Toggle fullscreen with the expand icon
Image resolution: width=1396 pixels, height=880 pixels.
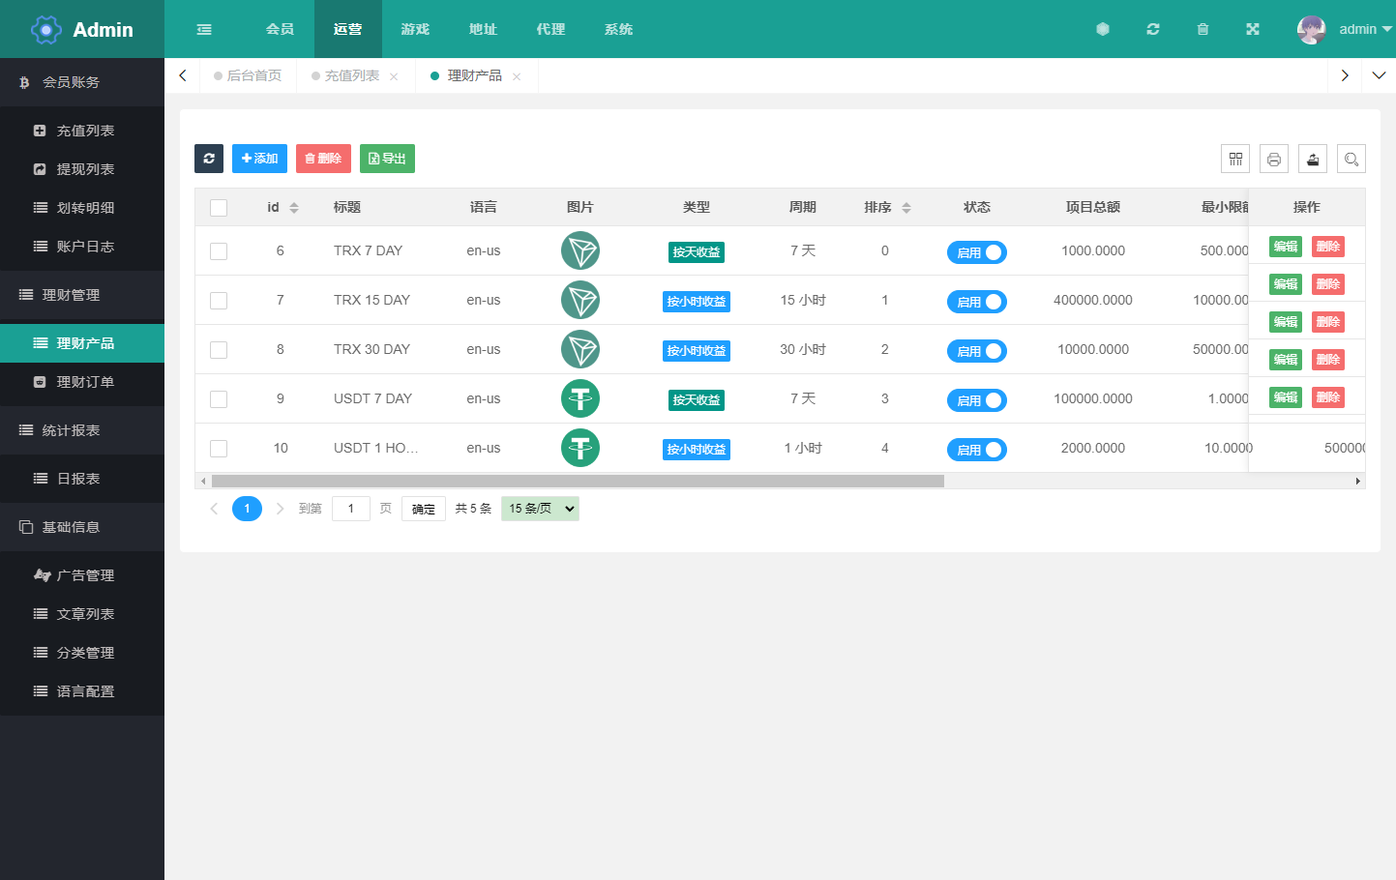pos(1253,29)
